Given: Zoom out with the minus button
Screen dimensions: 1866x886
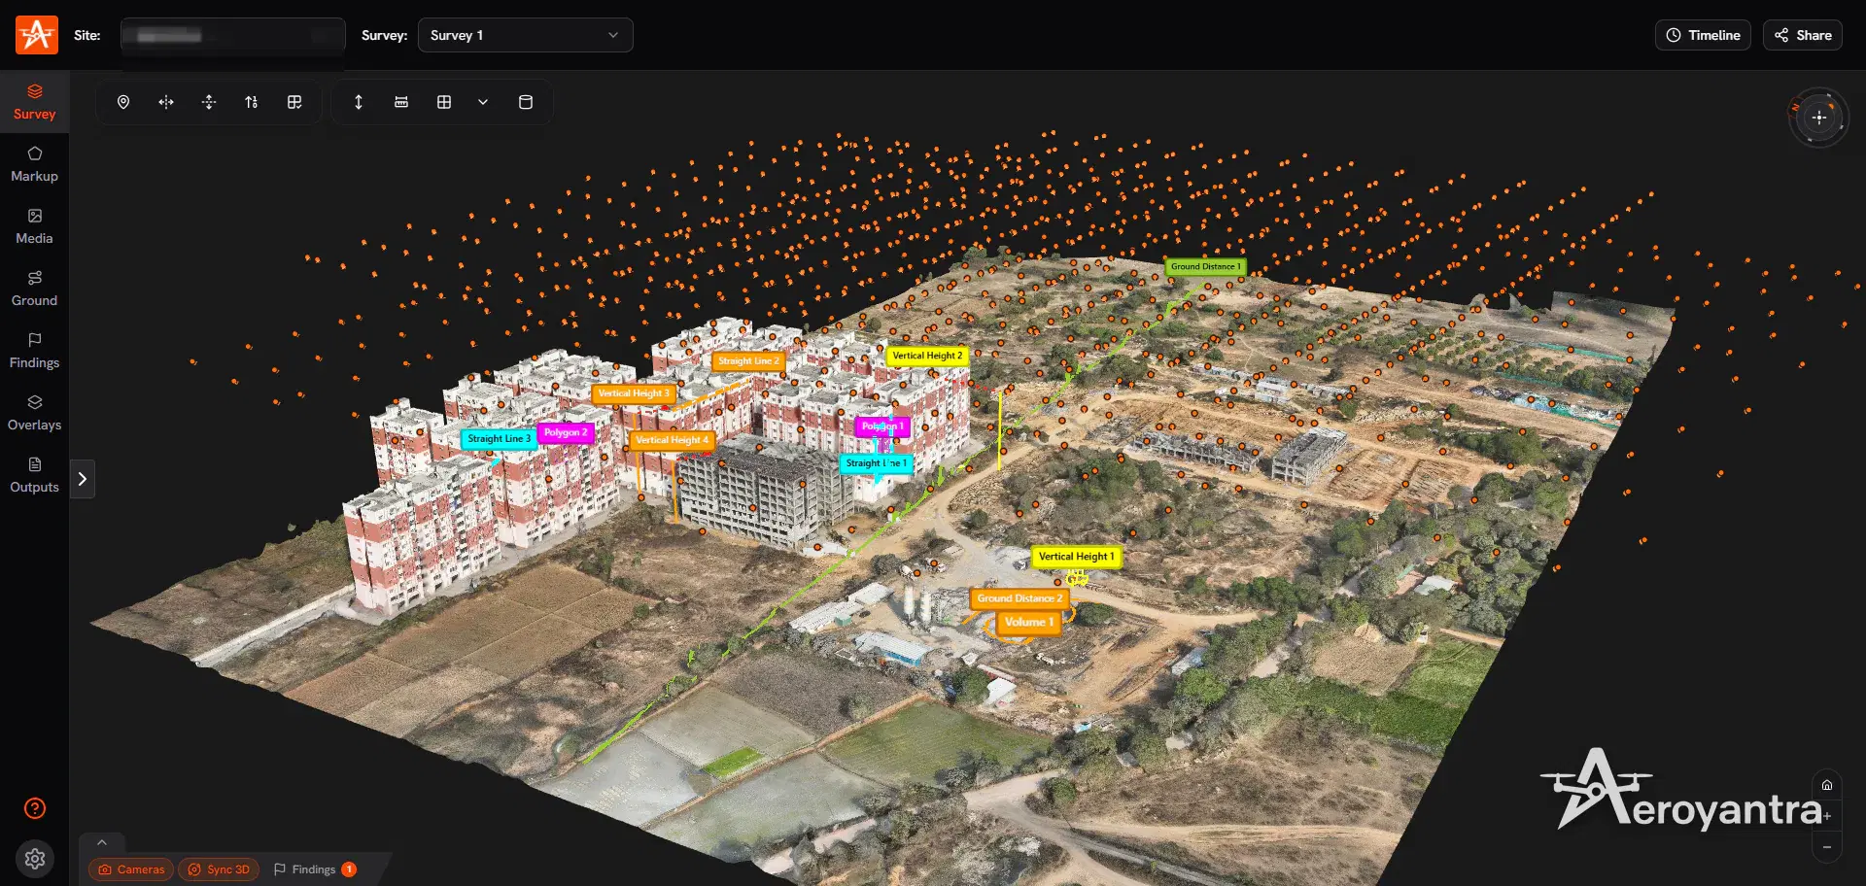Looking at the screenshot, I should click(1827, 847).
